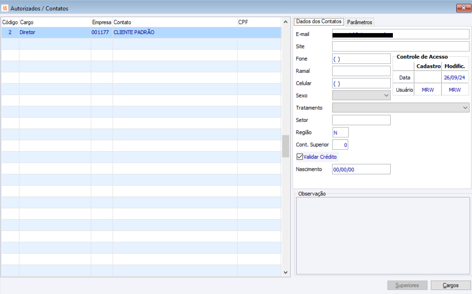
Task: Click the CPF column header
Action: (x=259, y=22)
